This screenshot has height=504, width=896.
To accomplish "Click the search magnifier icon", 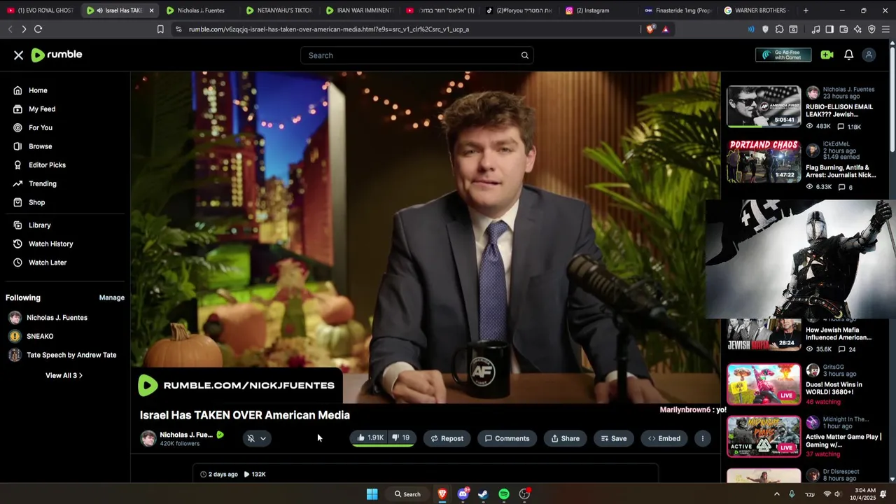I will (x=524, y=55).
